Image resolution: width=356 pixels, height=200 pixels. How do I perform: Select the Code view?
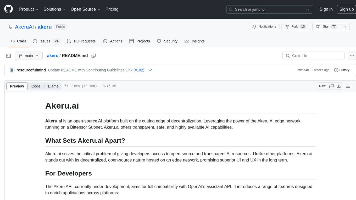point(36,86)
